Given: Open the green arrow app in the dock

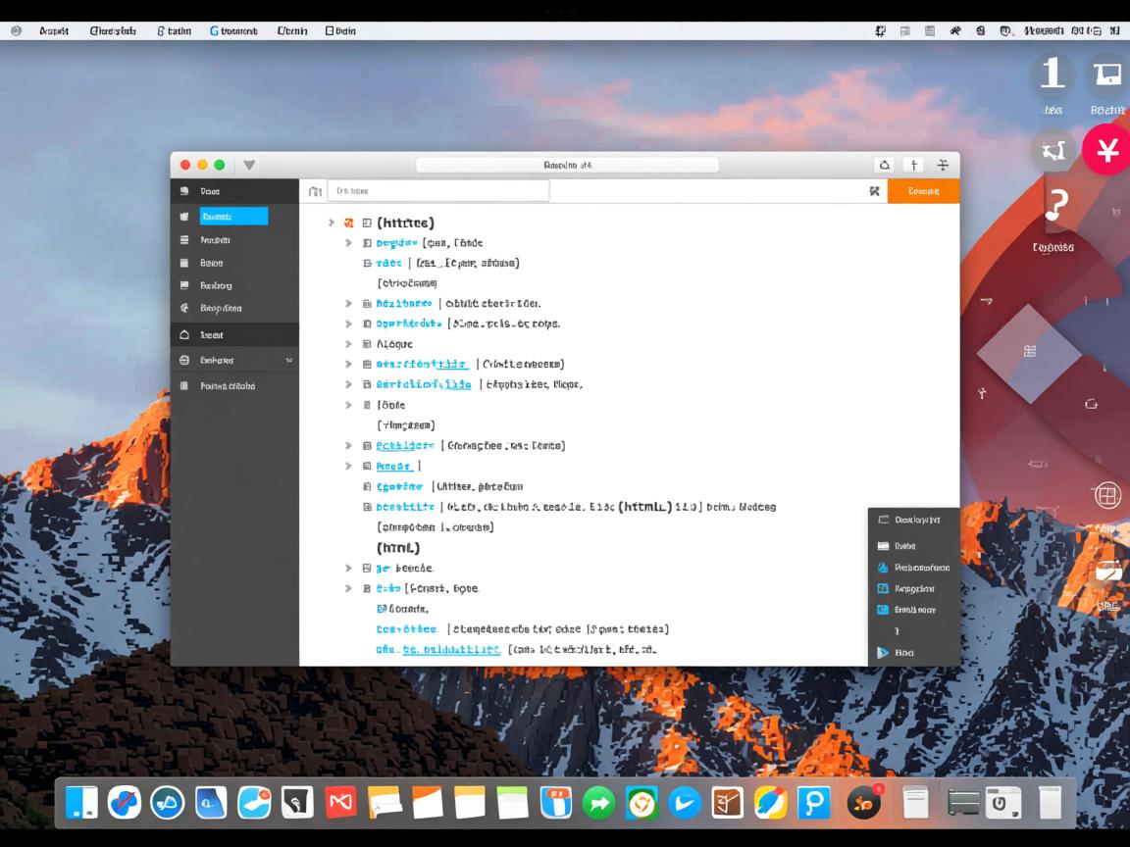Looking at the screenshot, I should (x=597, y=803).
